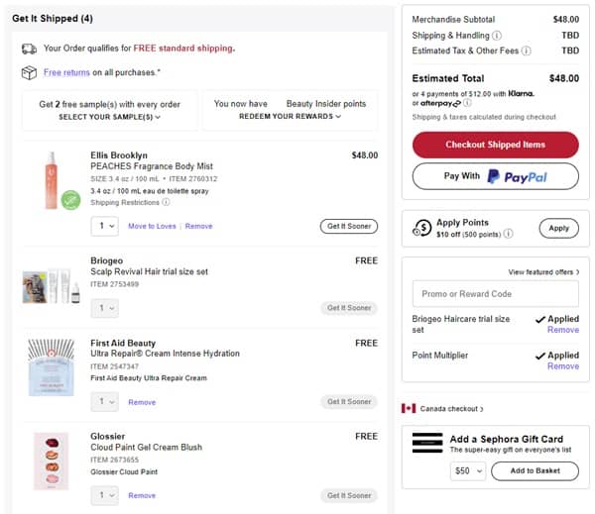The image size is (595, 514).
Task: Click the Shipping & Handling info icon
Action: click(496, 36)
